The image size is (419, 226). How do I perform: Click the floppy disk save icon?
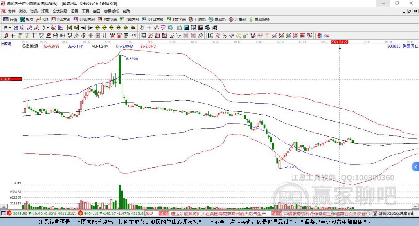click(200, 28)
